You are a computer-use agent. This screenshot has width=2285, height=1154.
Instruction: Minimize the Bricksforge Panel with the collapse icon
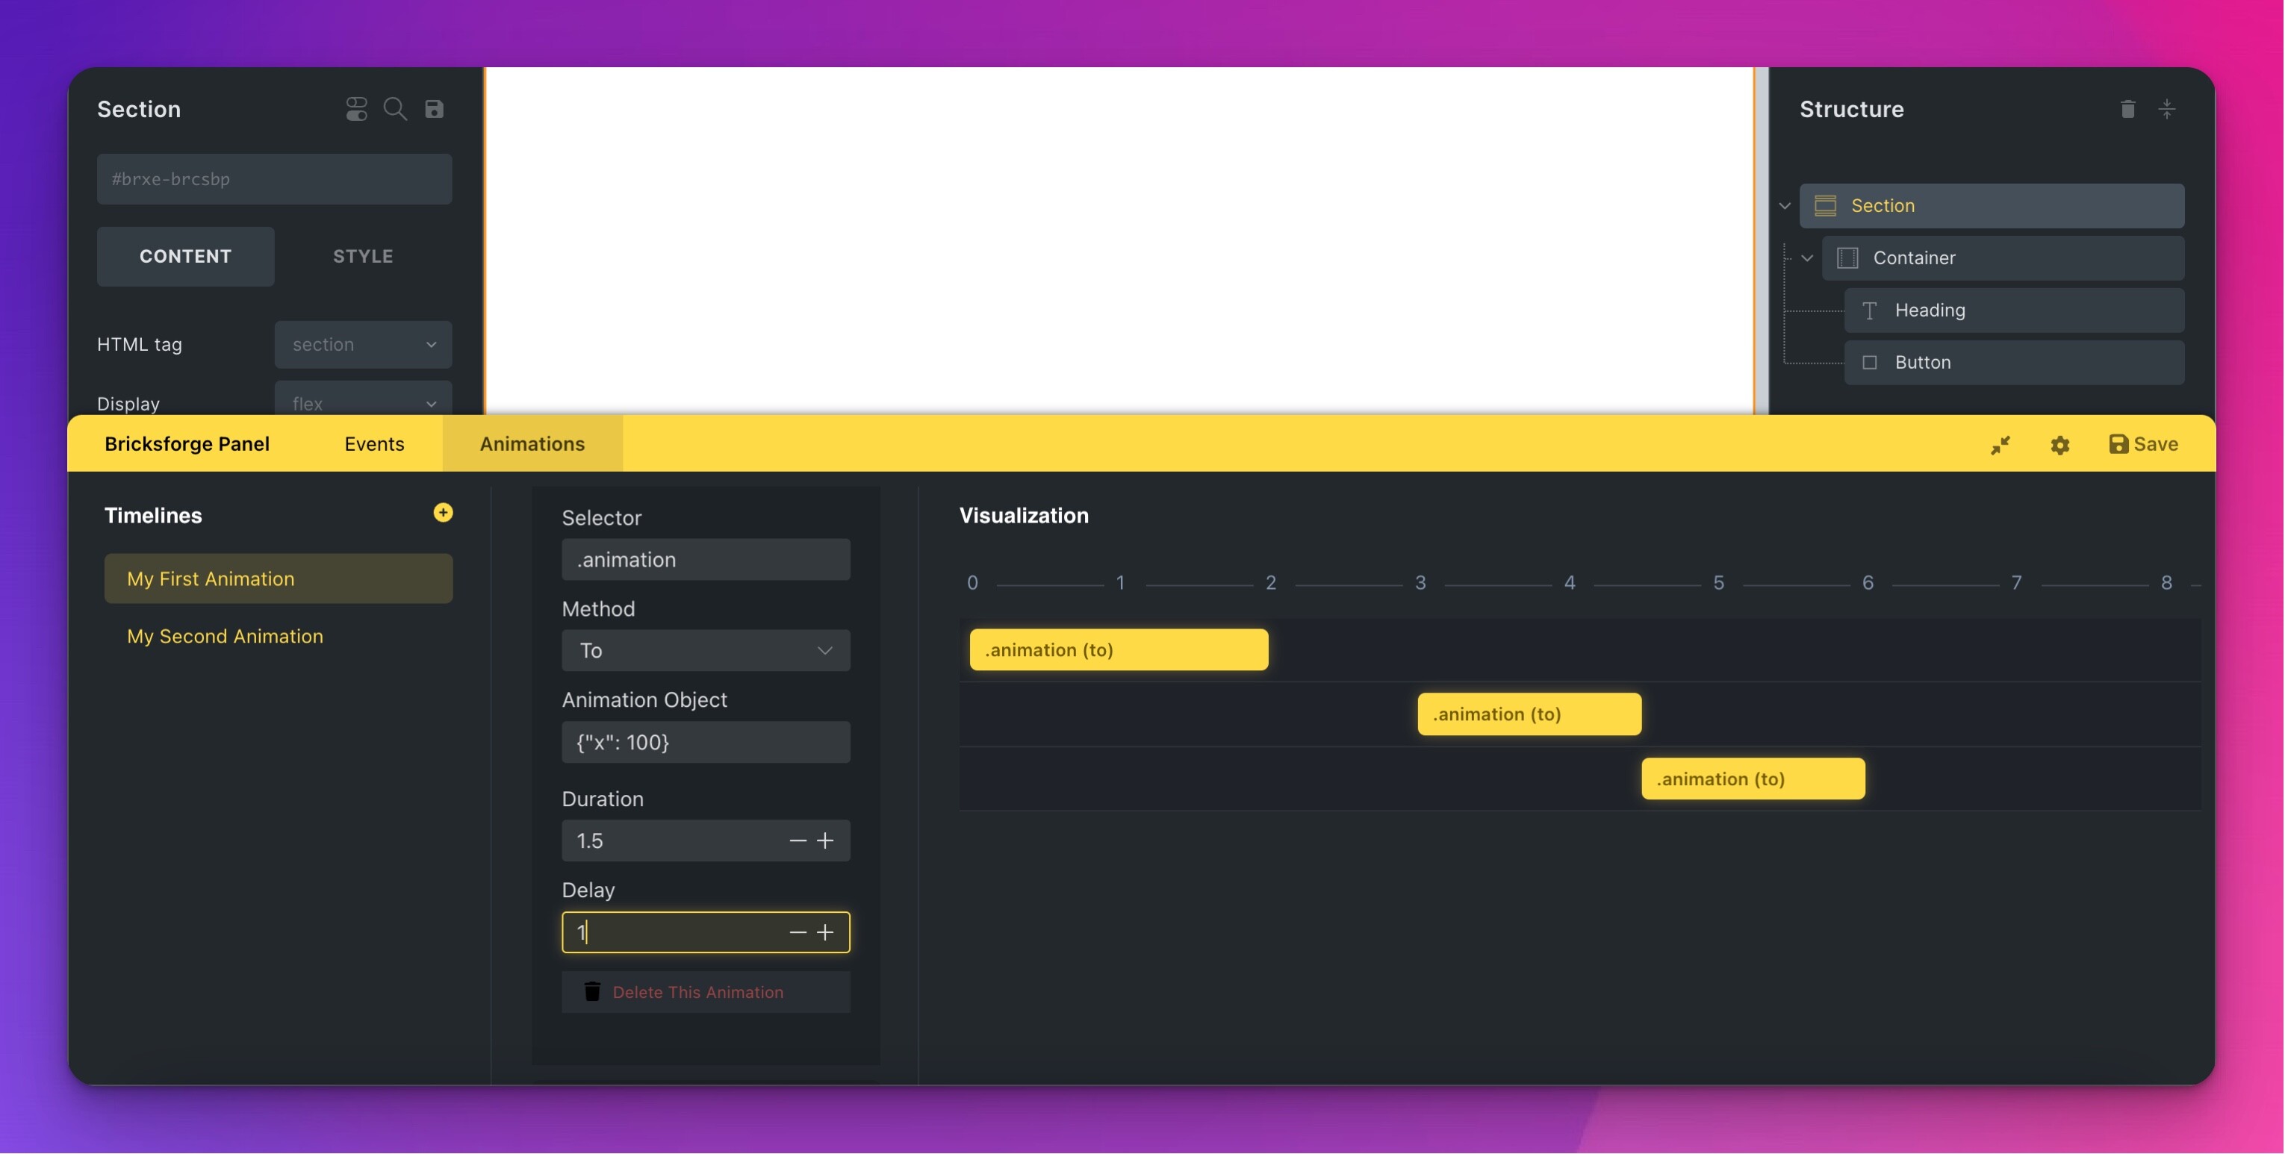click(x=2000, y=444)
